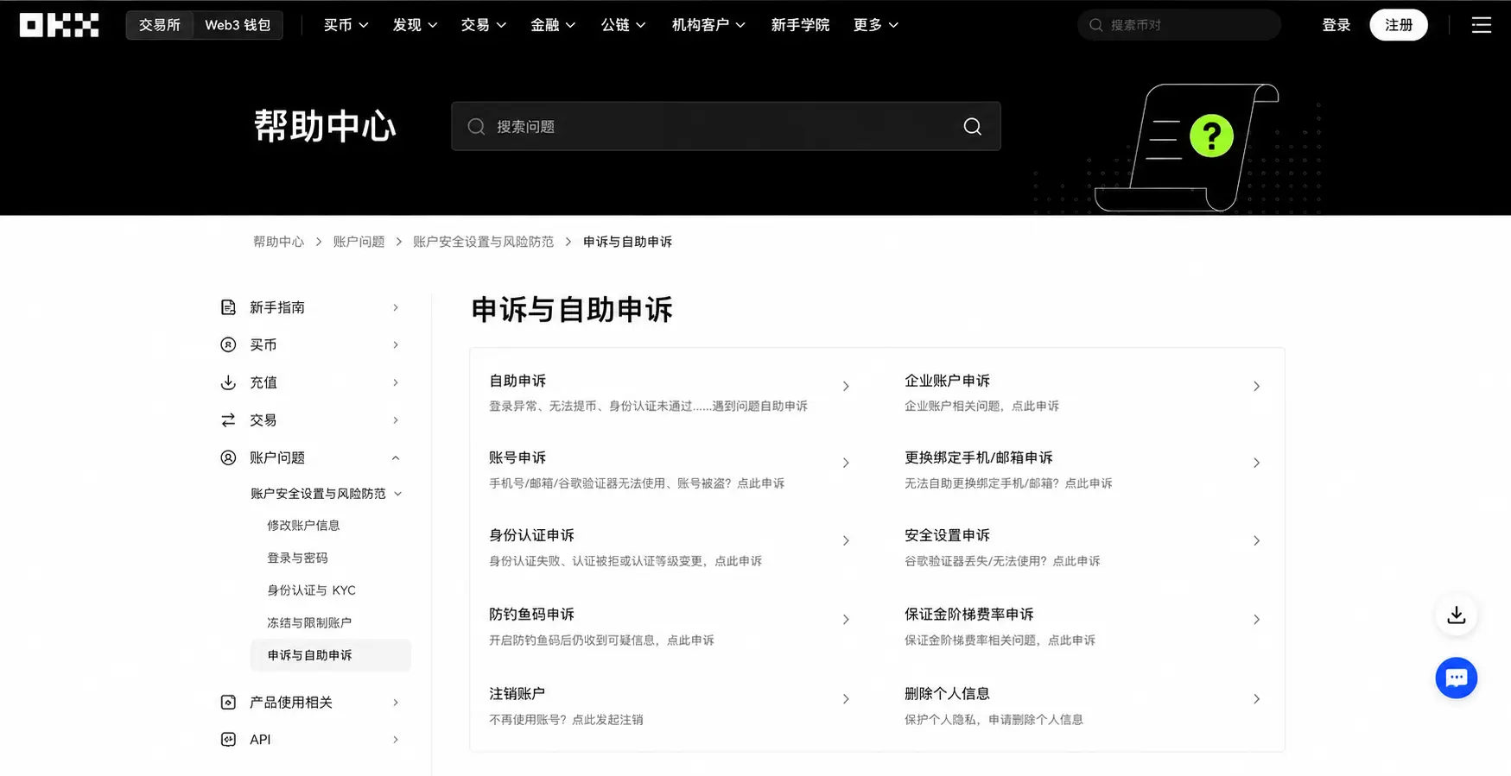Select 申诉与自助申诉 in sidebar
This screenshot has height=776, width=1511.
330,655
